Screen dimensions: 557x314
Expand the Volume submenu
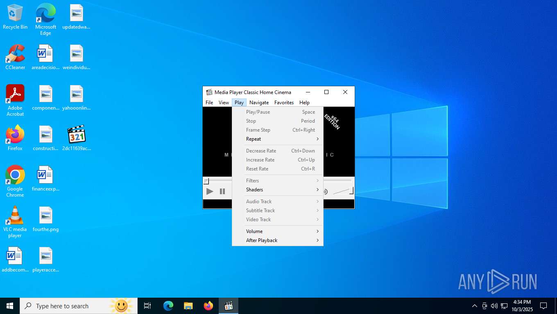278,231
